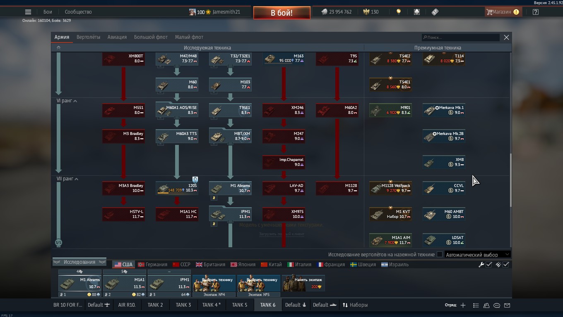Expand the M47/M48 vehicle group
This screenshot has width=563, height=317.
177,58
